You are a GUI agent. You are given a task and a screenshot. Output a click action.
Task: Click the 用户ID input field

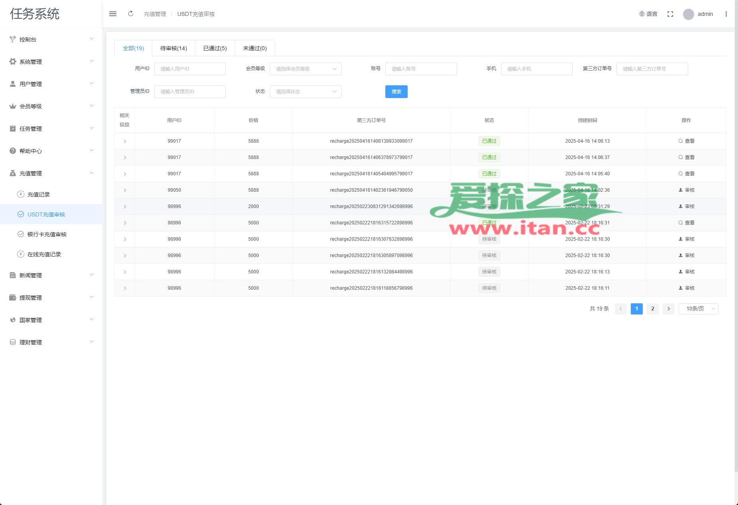190,69
